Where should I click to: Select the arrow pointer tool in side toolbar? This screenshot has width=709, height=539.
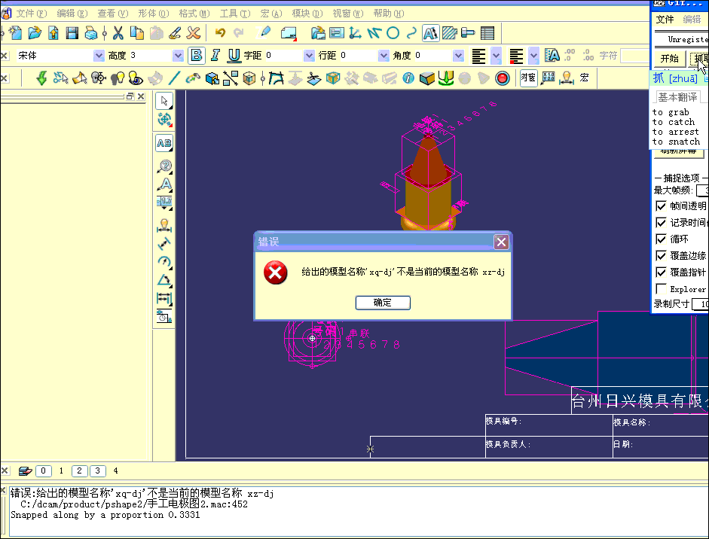164,101
